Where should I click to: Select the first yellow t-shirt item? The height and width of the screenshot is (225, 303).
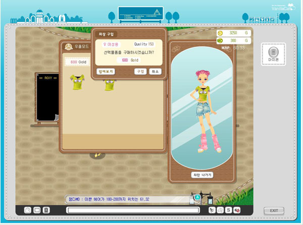[x=77, y=82]
